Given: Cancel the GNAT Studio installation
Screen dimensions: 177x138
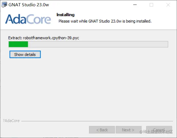Looking at the screenshot, I should point(159,129).
